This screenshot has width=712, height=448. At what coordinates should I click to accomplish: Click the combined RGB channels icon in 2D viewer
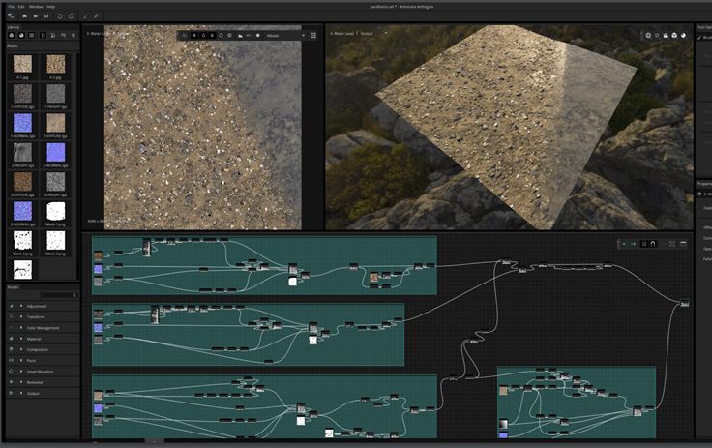[x=185, y=36]
